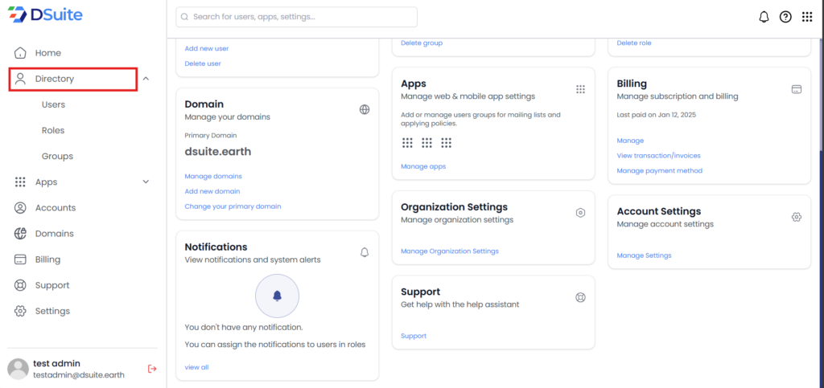824x388 pixels.
Task: Click the Change your primary domain link
Action: coord(233,206)
